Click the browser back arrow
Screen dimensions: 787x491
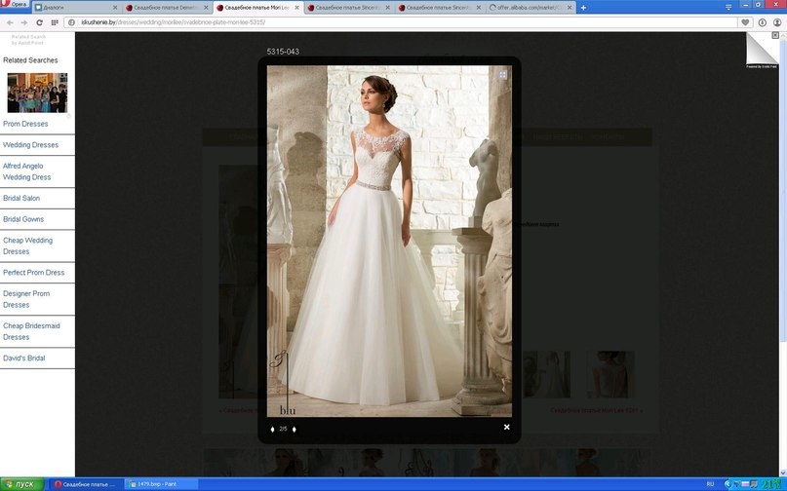point(10,21)
